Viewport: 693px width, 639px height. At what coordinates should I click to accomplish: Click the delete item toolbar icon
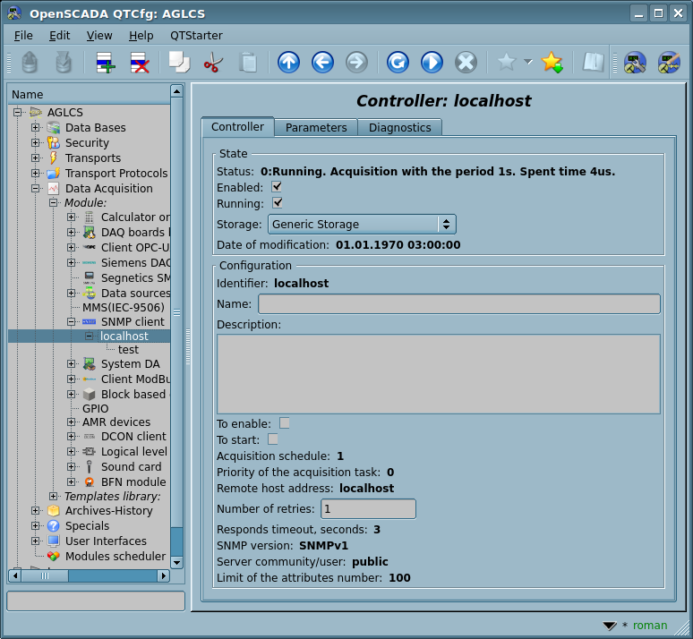(x=140, y=63)
